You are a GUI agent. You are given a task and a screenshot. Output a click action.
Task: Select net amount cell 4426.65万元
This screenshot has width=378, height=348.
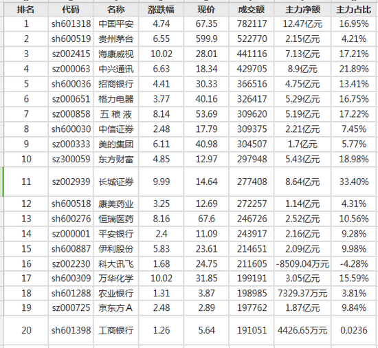click(x=302, y=330)
